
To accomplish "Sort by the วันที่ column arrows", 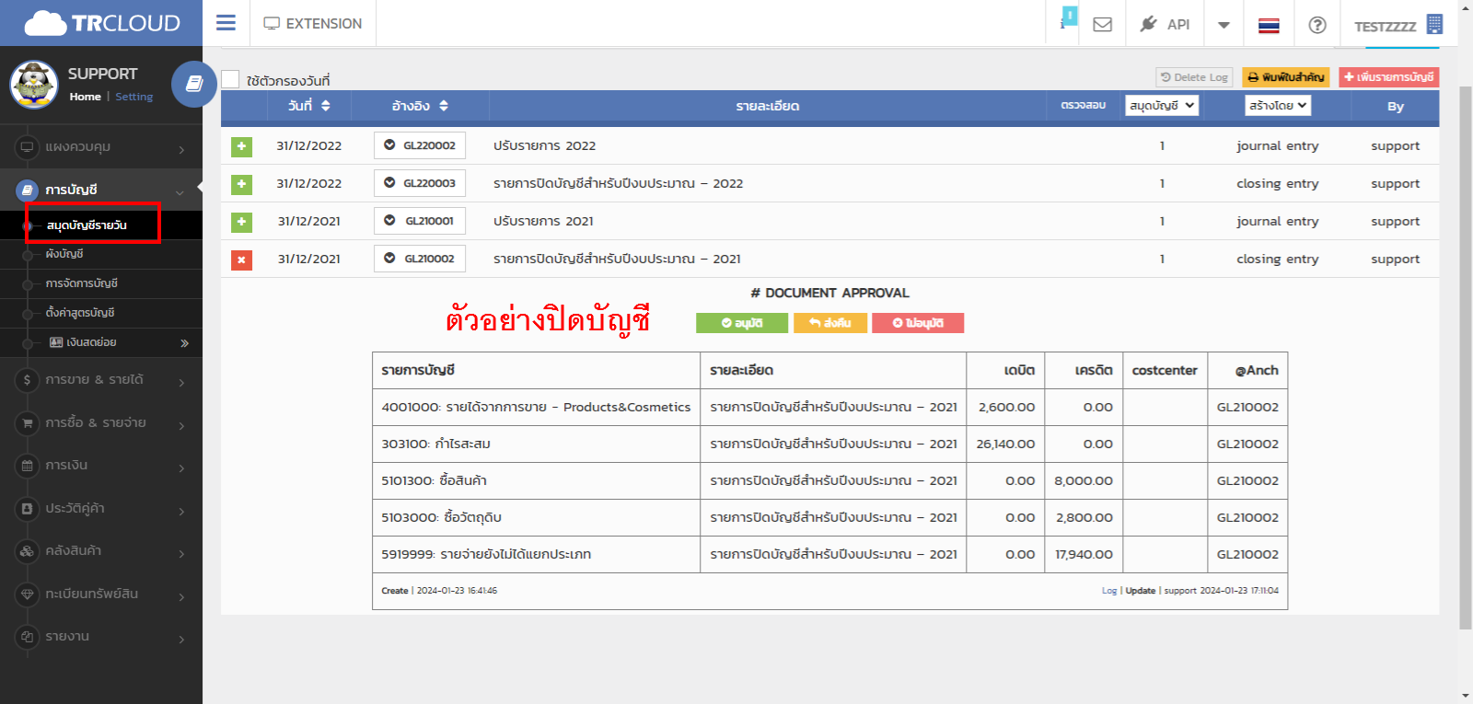I will (326, 106).
